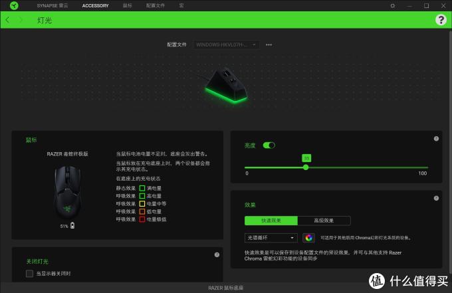Switch to the ACCESSORY tab
The image size is (452, 293).
[x=96, y=5]
